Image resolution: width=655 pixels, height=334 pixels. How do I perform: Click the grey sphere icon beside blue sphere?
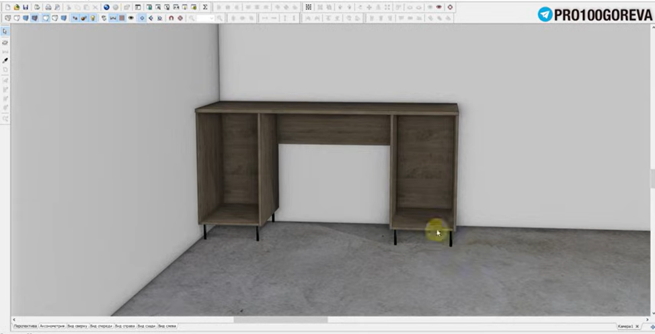(x=115, y=7)
